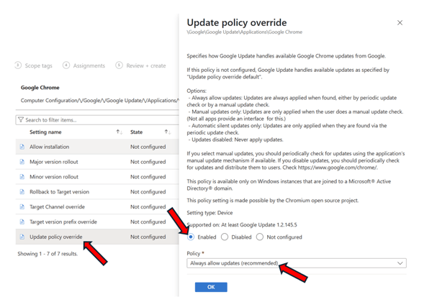Click the Computer Configuration path text
The height and width of the screenshot is (297, 432).
point(100,101)
